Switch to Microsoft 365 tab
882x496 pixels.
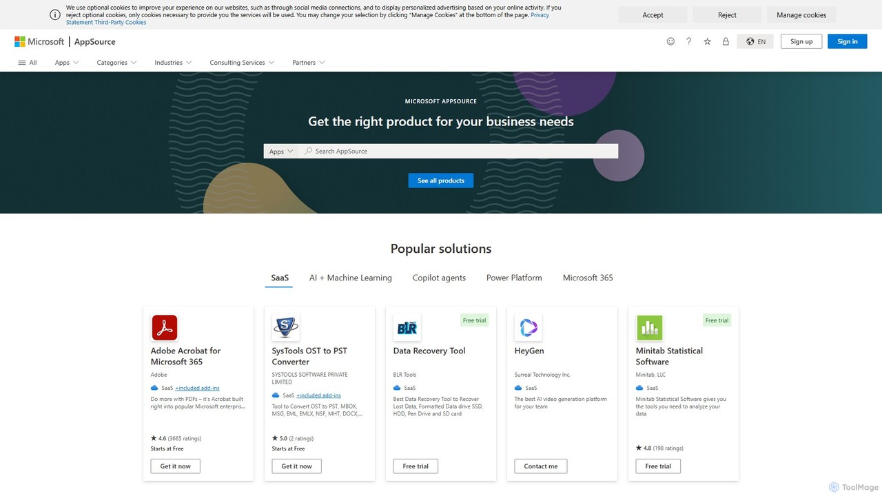[x=588, y=278]
